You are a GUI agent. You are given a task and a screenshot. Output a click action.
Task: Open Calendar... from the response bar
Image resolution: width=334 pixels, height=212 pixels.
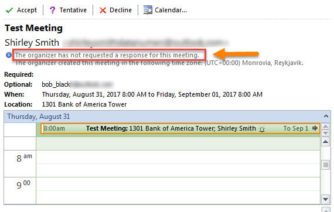[x=165, y=10]
